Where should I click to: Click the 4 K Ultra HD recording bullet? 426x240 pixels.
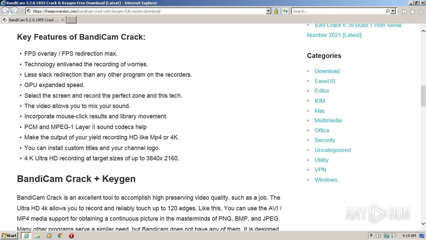pos(102,158)
